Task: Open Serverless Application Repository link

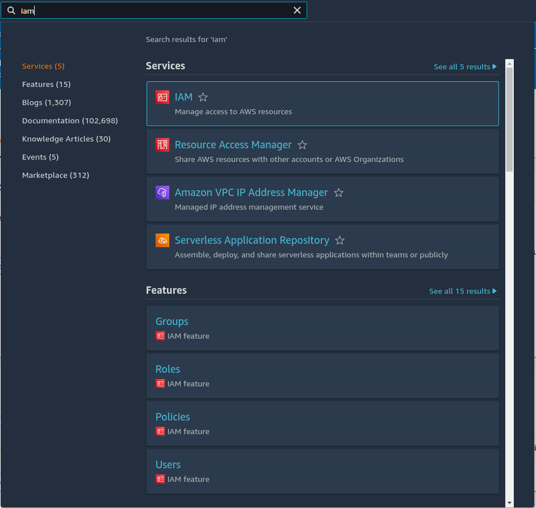Action: 252,240
